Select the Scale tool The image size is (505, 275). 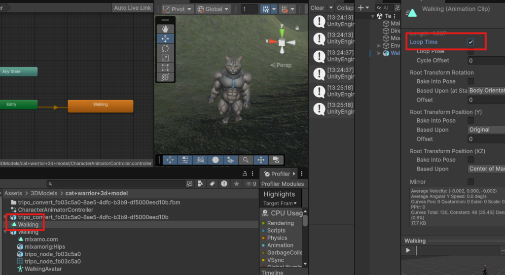[x=165, y=58]
